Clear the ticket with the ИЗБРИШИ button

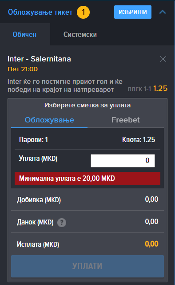(133, 12)
